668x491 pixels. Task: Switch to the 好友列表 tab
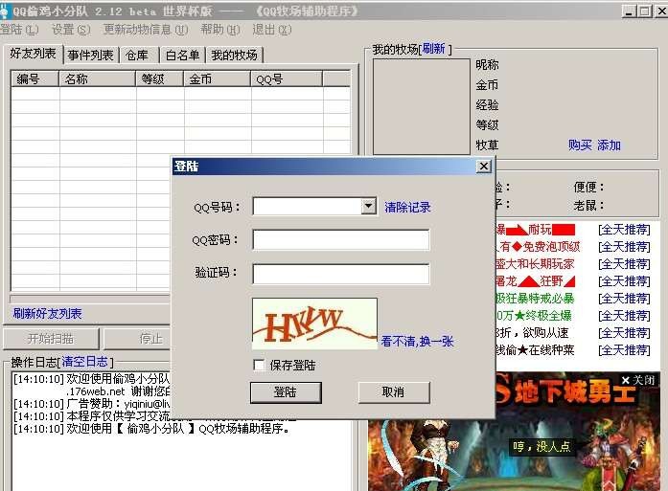[34, 54]
